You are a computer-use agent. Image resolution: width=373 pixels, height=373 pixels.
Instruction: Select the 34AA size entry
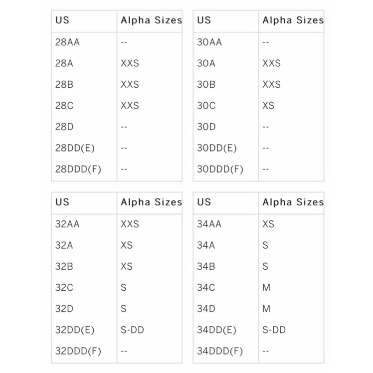tap(209, 224)
